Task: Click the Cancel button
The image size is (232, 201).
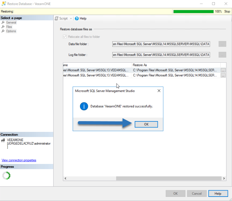Action: tap(197, 193)
